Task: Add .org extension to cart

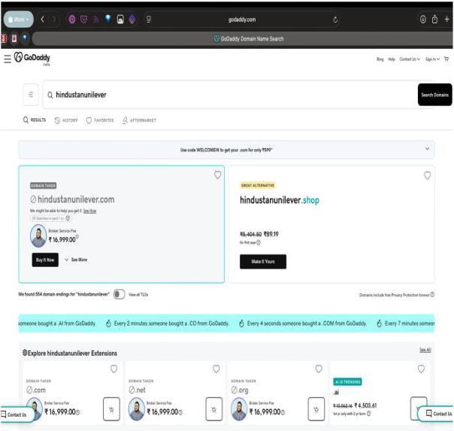Action: pos(316,409)
